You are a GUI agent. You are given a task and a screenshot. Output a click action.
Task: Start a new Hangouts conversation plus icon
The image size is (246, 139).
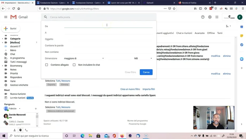[x=36, y=109]
